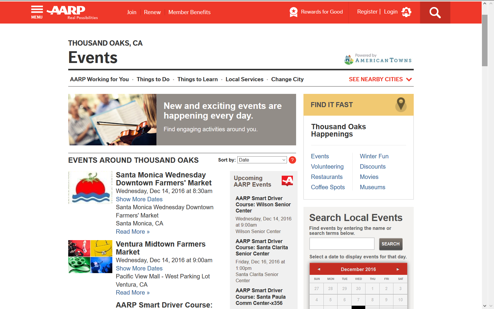Open AARP Smart Driver Course: Wilson Senior Center
Screen dimensions: 494x309
(x=263, y=205)
